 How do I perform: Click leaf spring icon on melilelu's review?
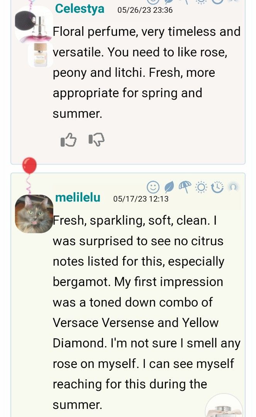click(x=169, y=187)
